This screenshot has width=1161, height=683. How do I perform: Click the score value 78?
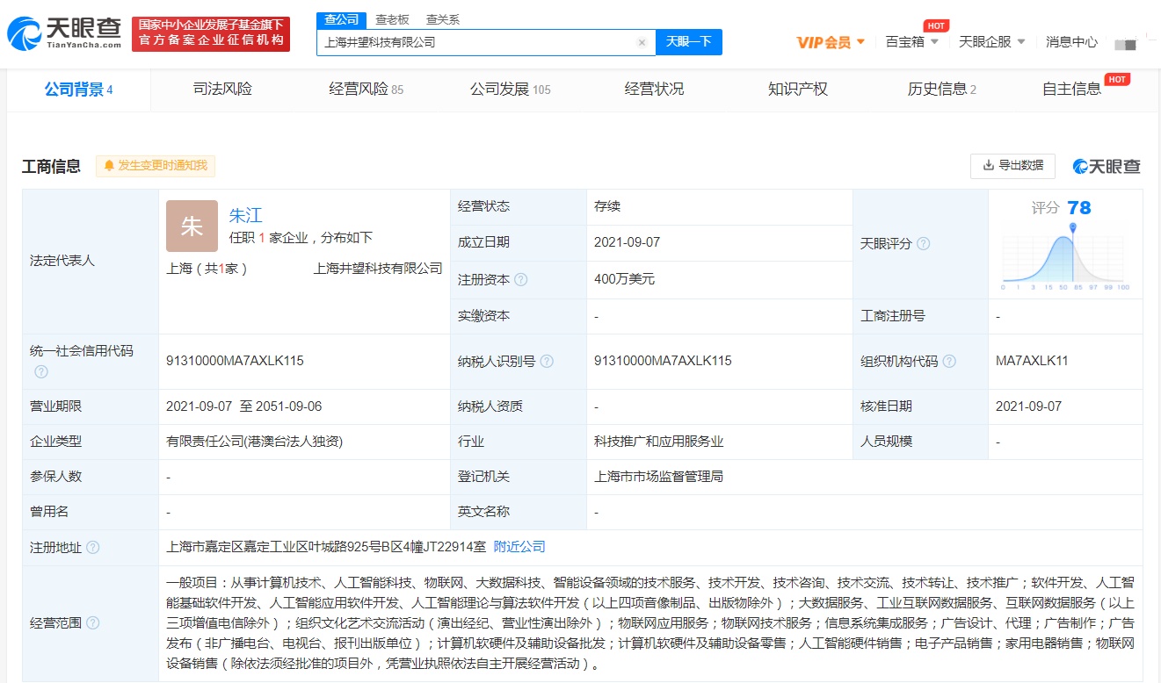(1079, 208)
